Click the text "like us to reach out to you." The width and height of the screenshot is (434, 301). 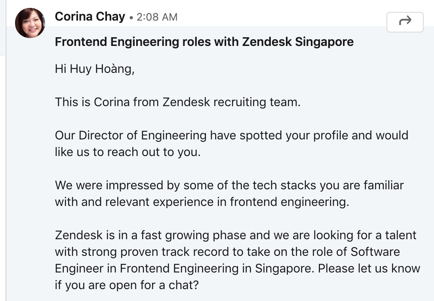(x=128, y=152)
